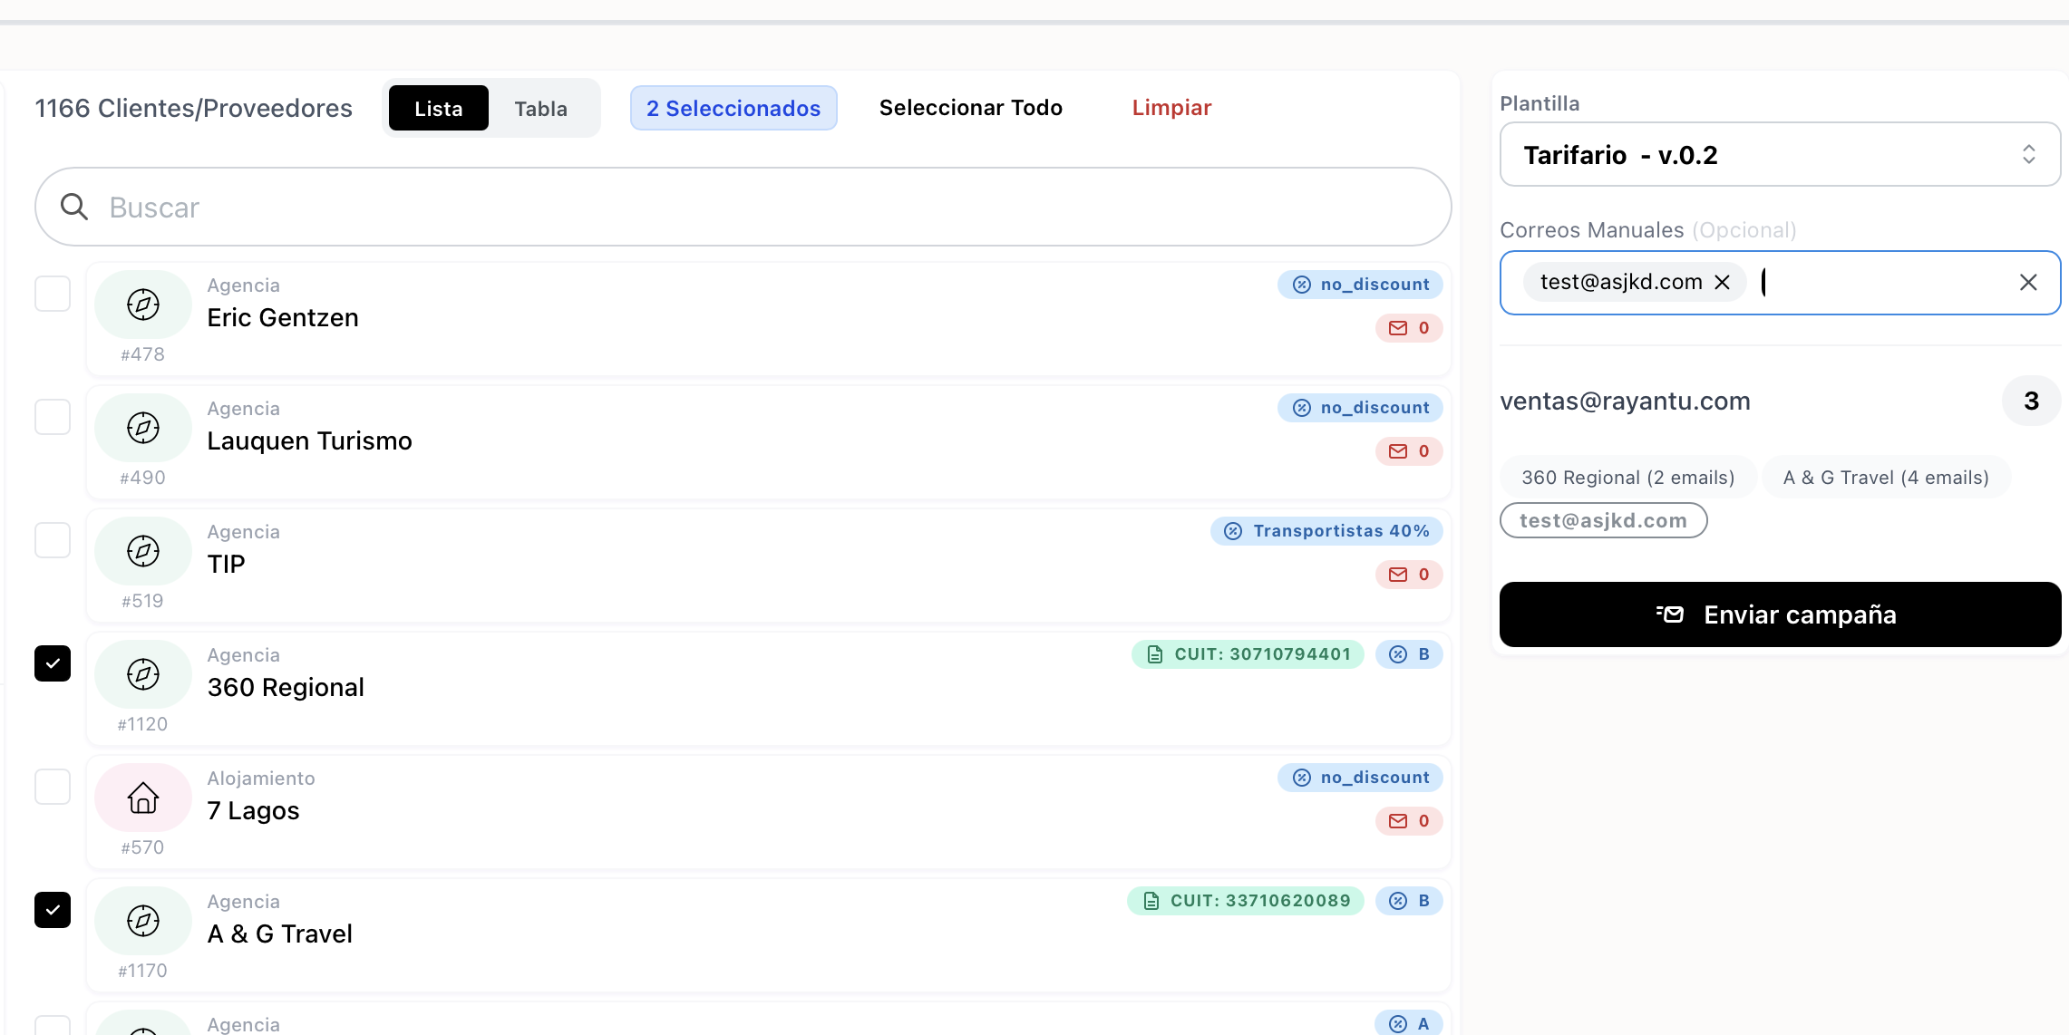Click the mail count badge for Lauquen Turismo

click(x=1409, y=451)
